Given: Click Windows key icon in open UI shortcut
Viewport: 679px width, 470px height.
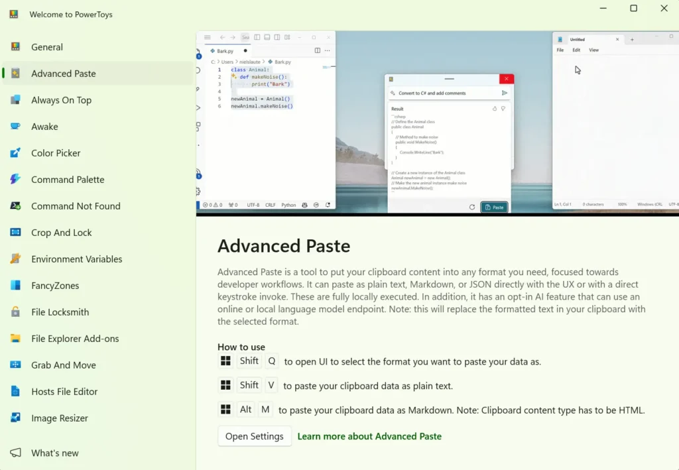Looking at the screenshot, I should [x=225, y=361].
